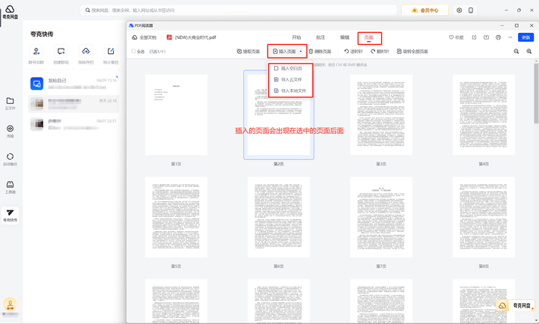Click 全部文档 in the PDF reader
The height and width of the screenshot is (324, 539).
[x=144, y=37]
